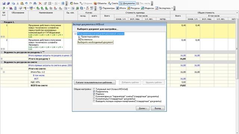Viewport: 239px width, 134px height.
Task: Click the ФОТ row label
Action: 36,79
